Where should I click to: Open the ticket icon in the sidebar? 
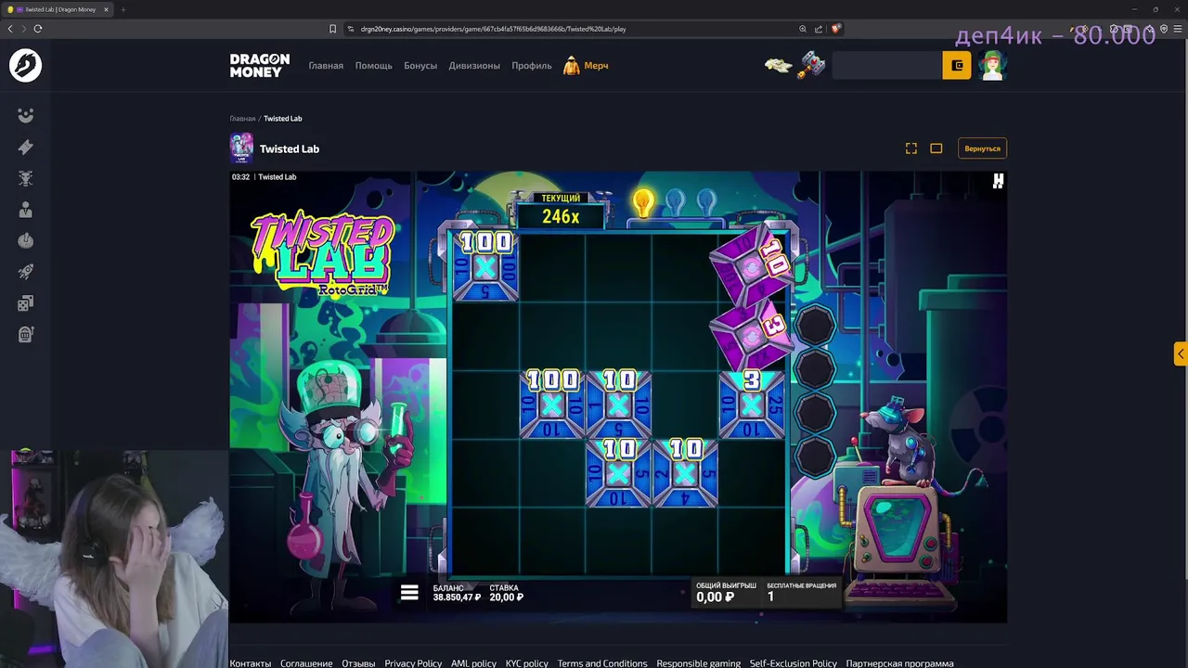pyautogui.click(x=25, y=147)
